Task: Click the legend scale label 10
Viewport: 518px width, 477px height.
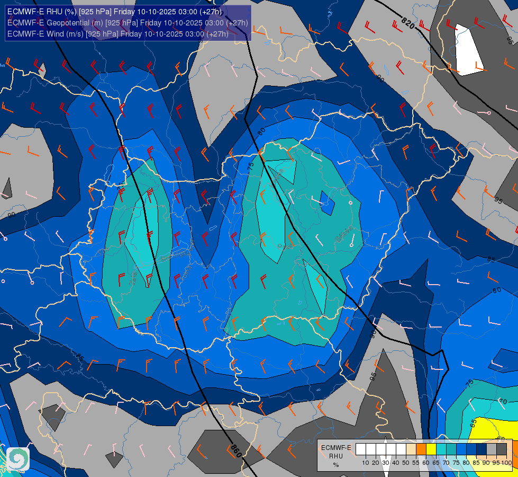Action: [366, 463]
